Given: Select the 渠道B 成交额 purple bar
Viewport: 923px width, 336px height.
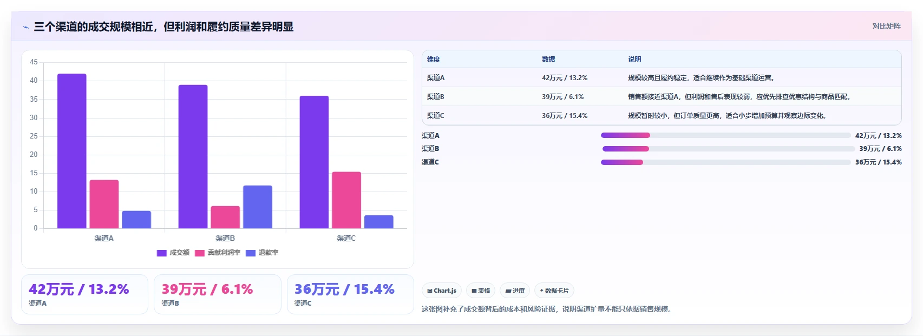Looking at the screenshot, I should [193, 156].
